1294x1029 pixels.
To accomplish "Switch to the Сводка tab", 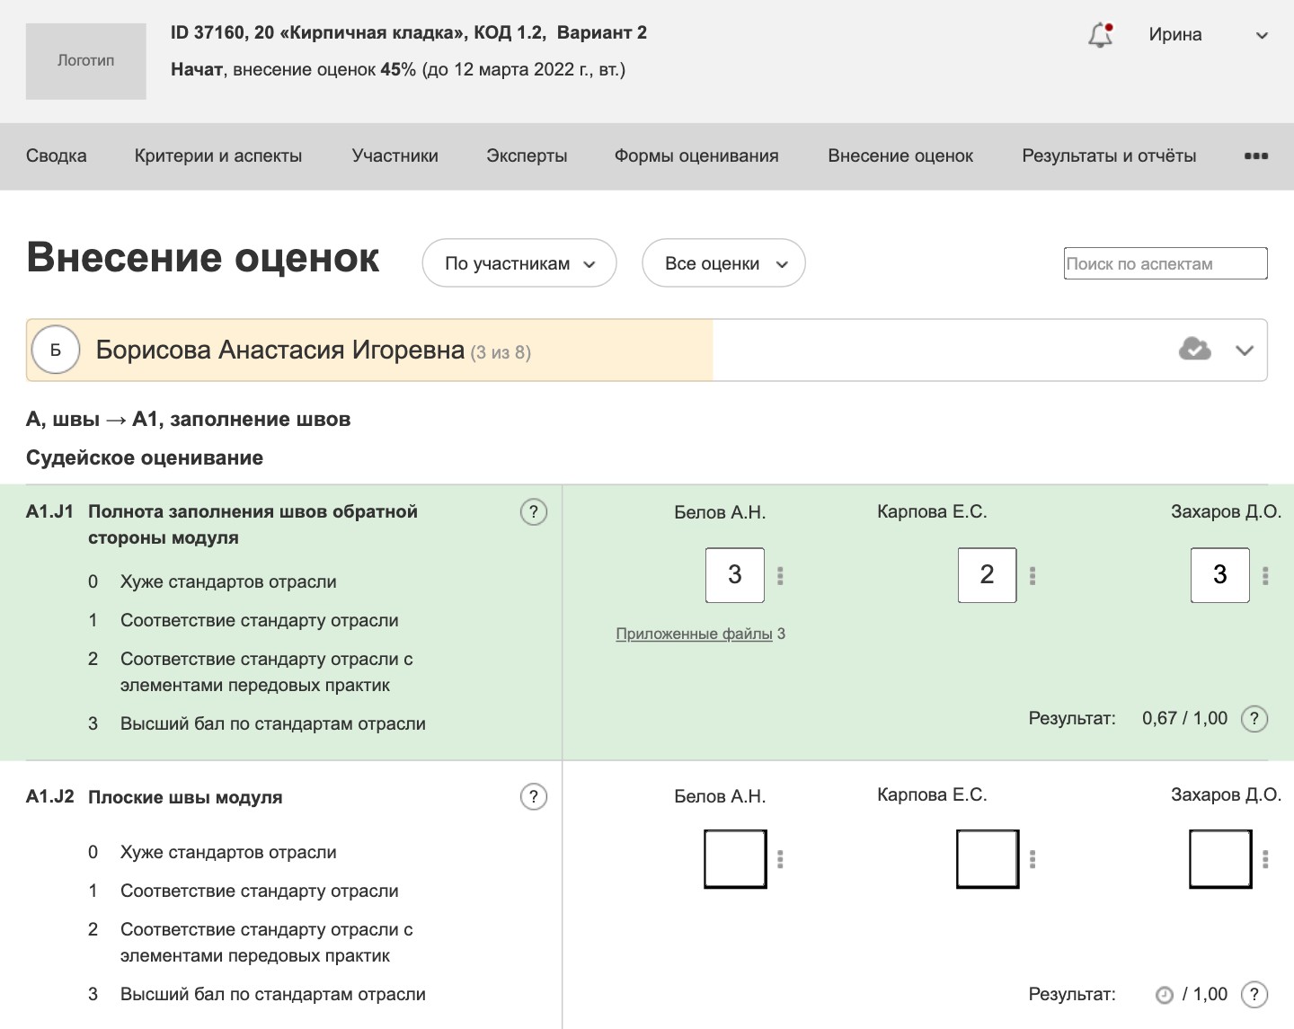I will click(x=57, y=155).
